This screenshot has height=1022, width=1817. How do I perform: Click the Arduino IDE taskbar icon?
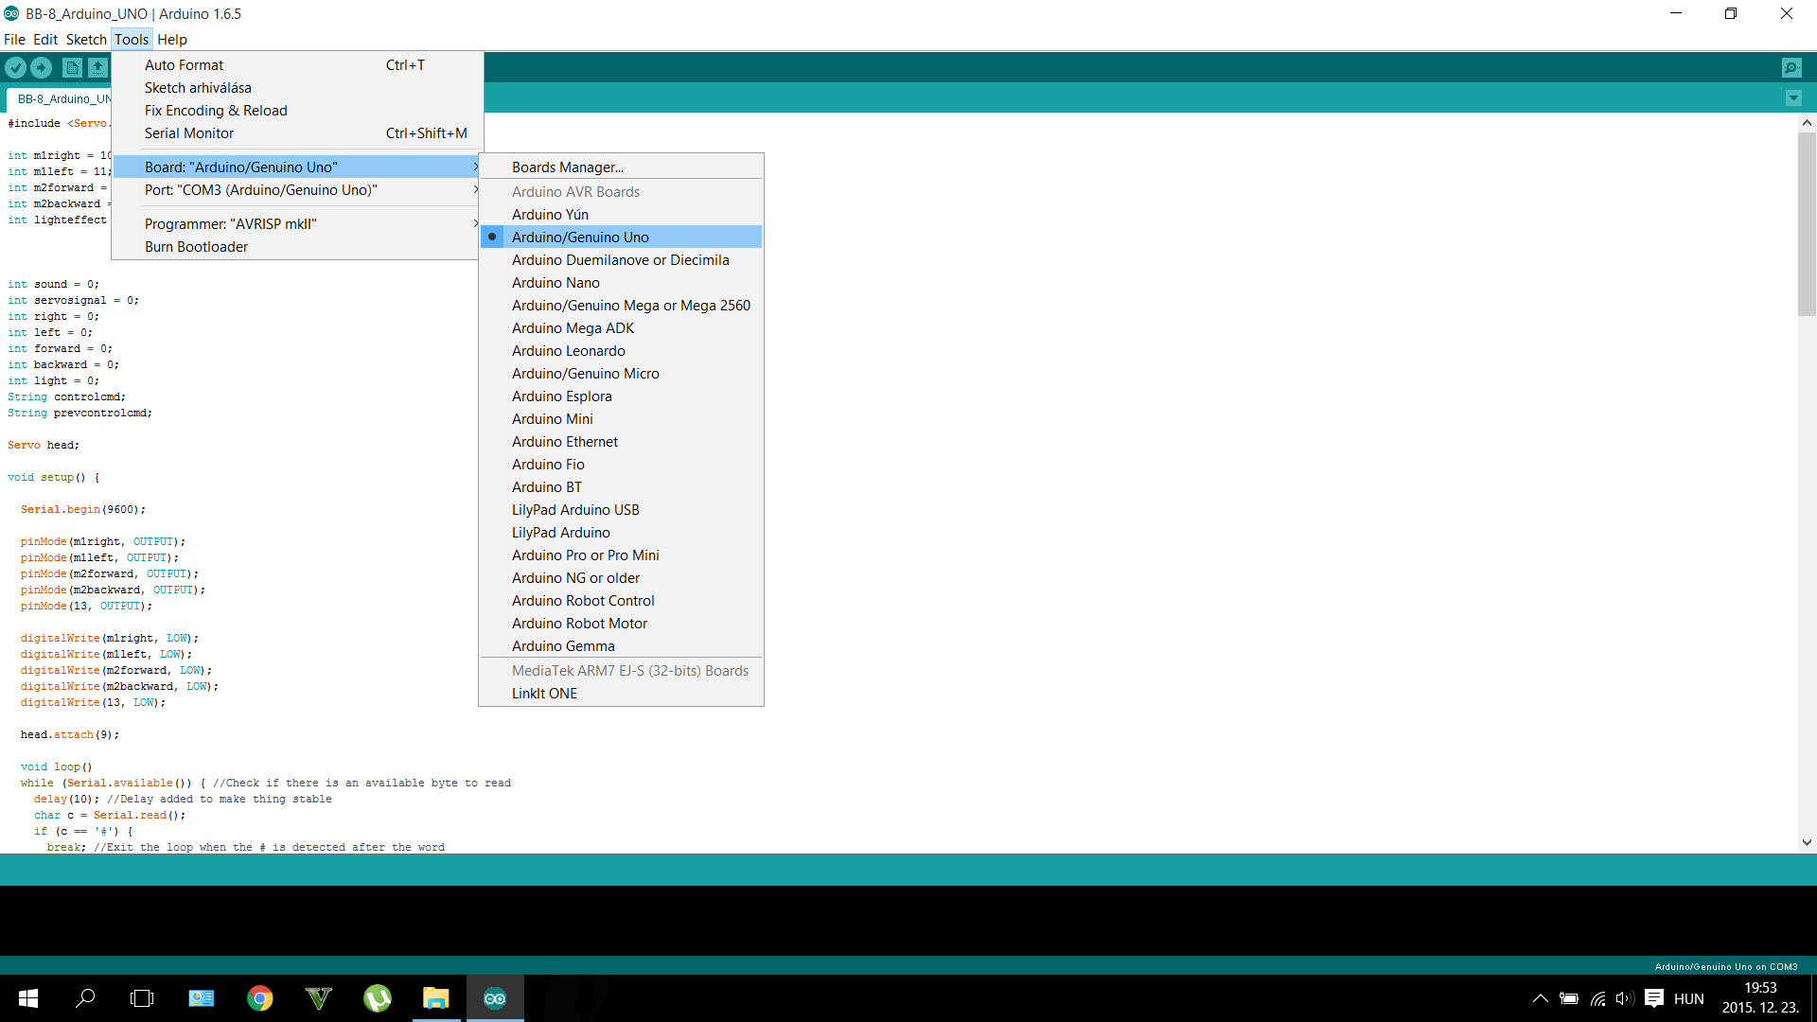point(494,998)
